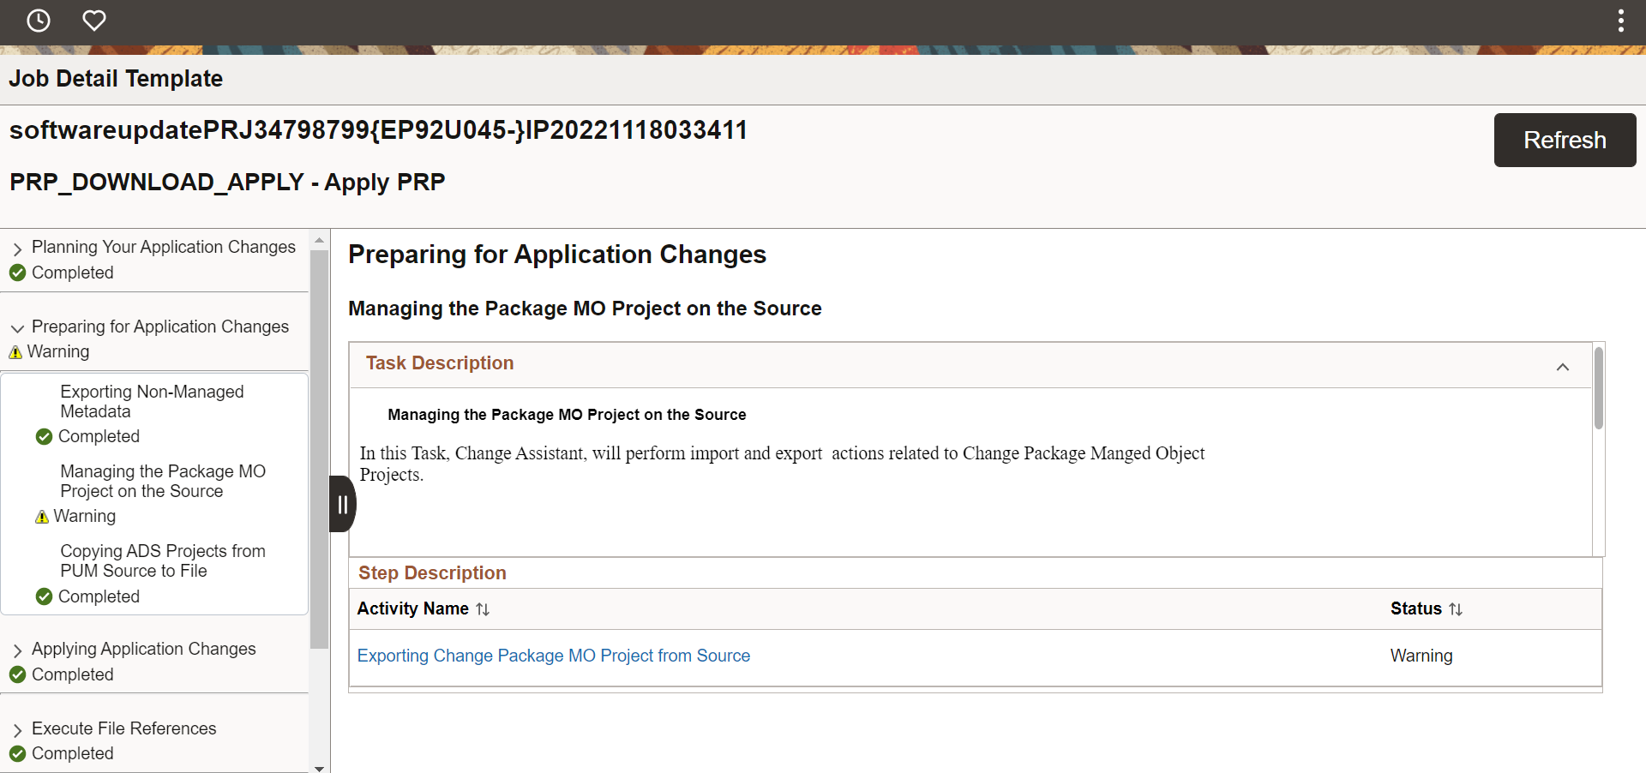Sort by Status column arrows
This screenshot has height=773, width=1646.
pos(1456,609)
